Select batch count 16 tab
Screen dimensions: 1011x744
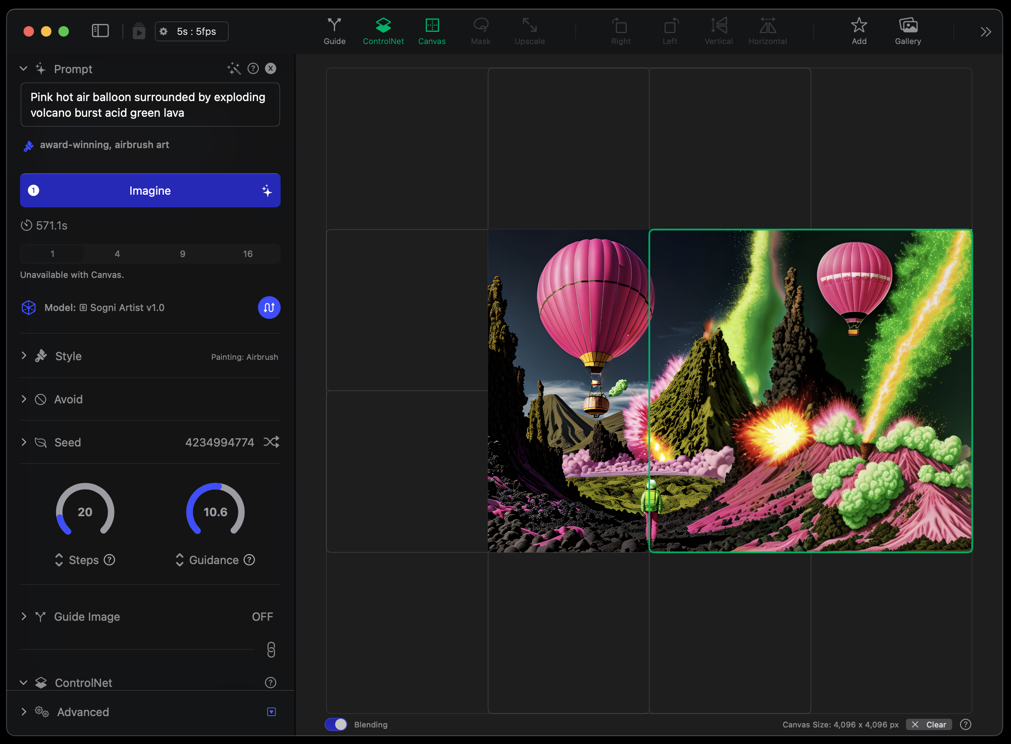point(248,254)
